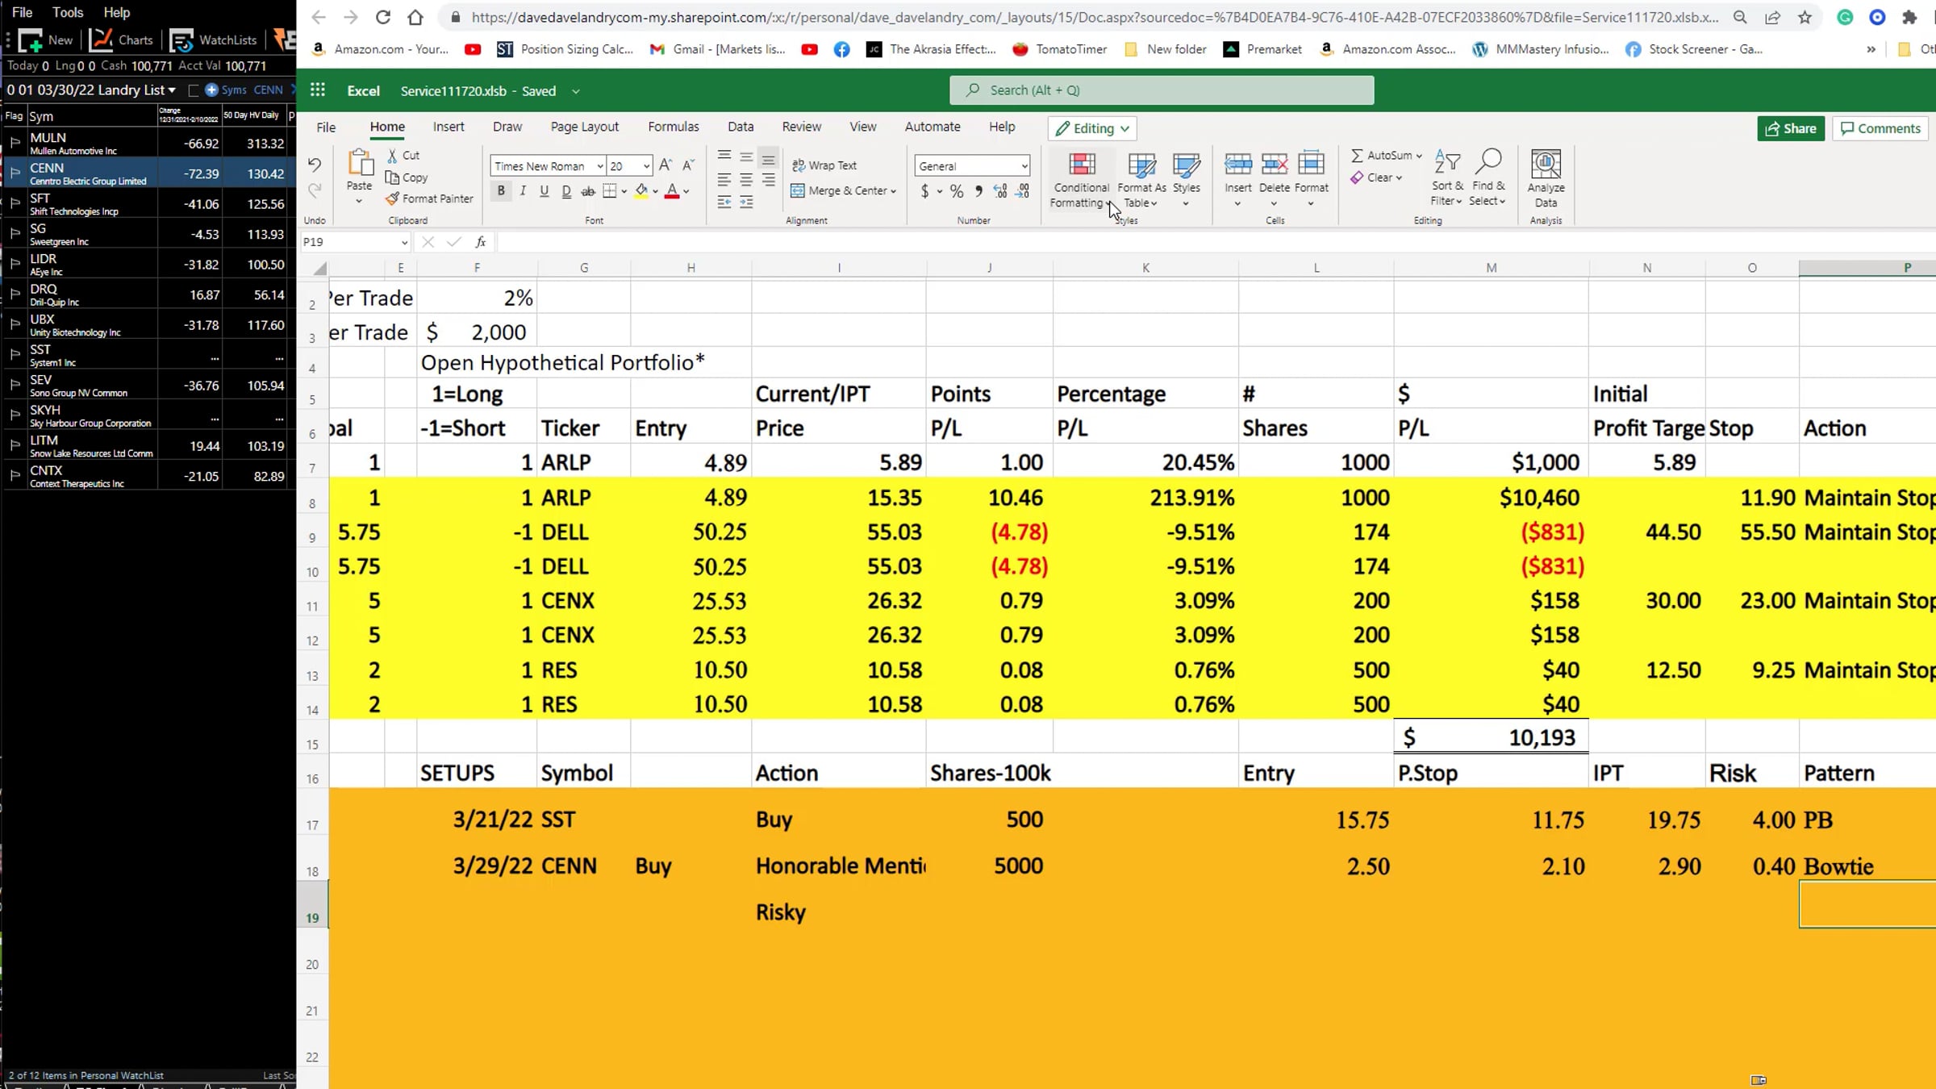Click the Insert cells icon

[1238, 165]
